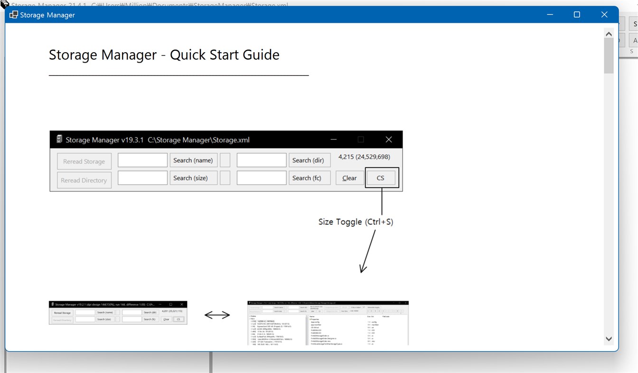Minimize the Storage Manager guide window
Screen dimensions: 638x373
550,15
